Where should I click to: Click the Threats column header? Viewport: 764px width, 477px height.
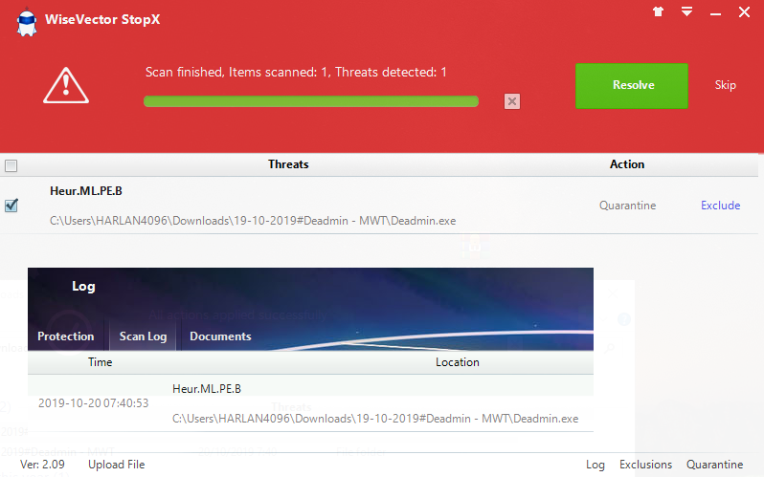(x=288, y=164)
